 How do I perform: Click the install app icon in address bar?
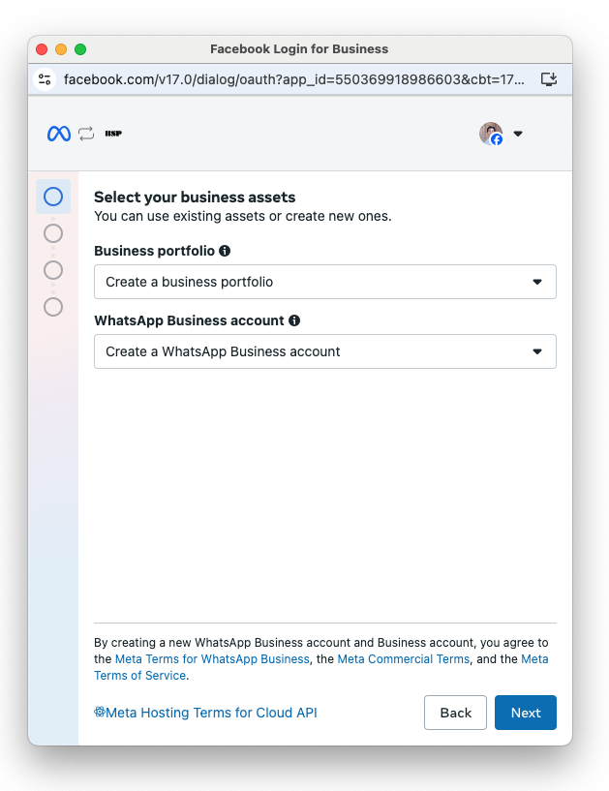coord(548,79)
